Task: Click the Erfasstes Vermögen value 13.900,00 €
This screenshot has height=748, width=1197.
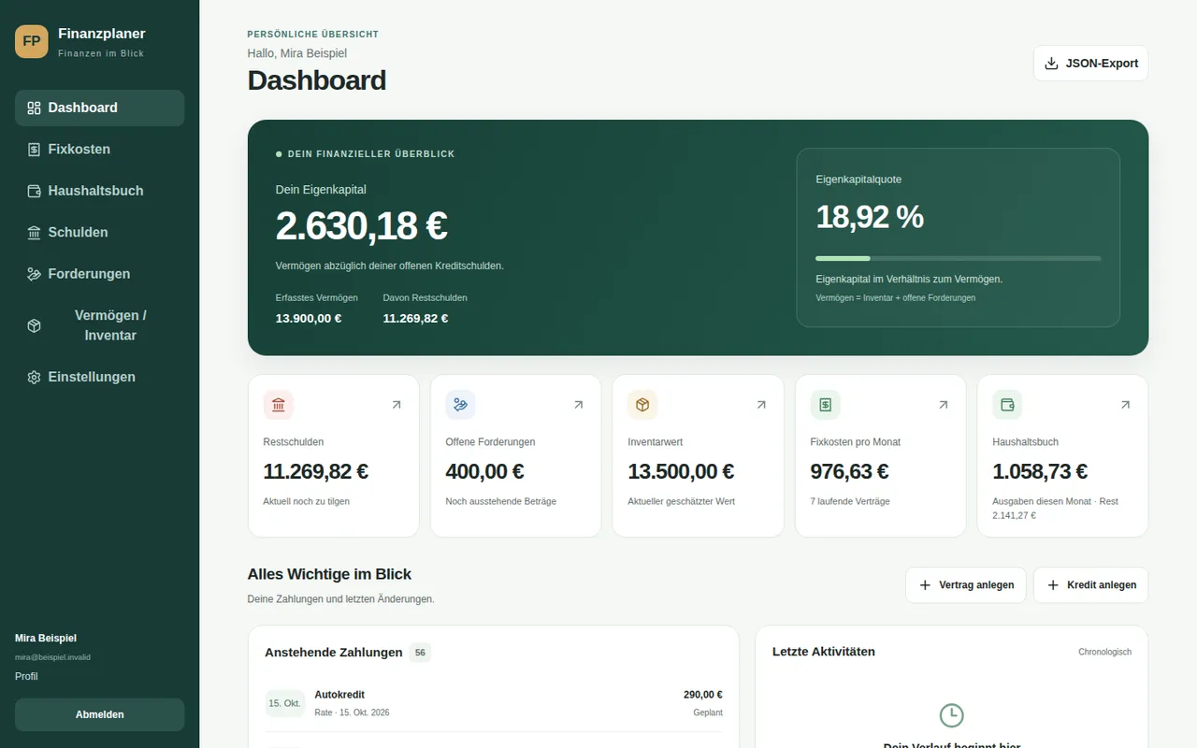Action: point(309,318)
